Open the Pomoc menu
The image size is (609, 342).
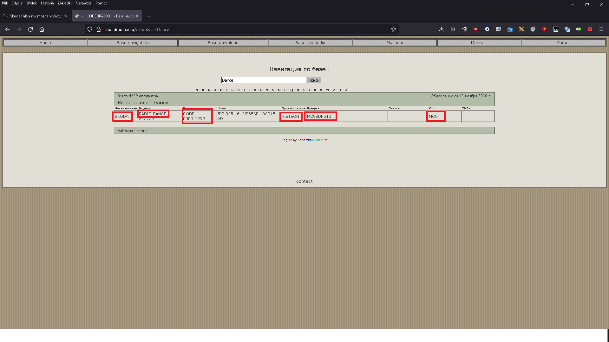coord(101,3)
